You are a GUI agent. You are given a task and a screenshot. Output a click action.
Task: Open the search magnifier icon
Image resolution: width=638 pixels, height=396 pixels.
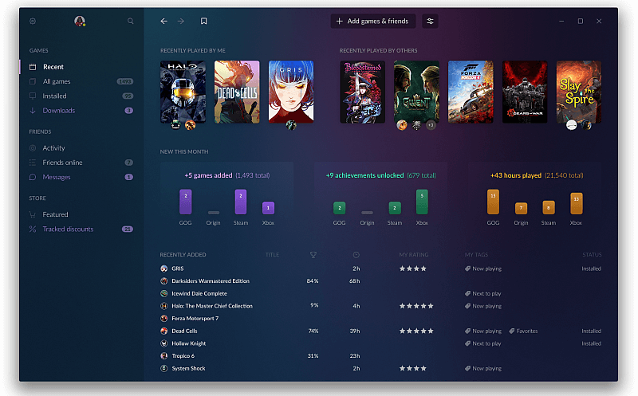130,22
